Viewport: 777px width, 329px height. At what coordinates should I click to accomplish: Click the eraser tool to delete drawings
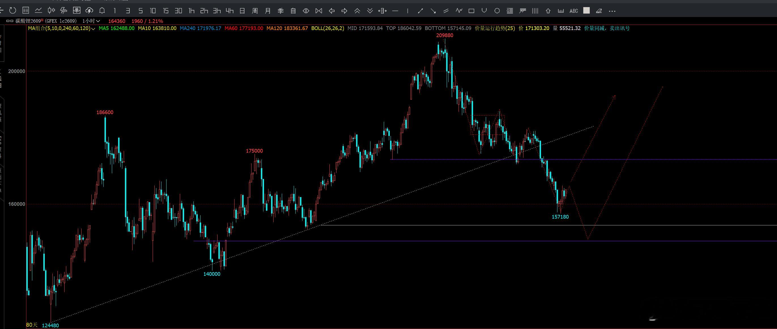pos(599,11)
